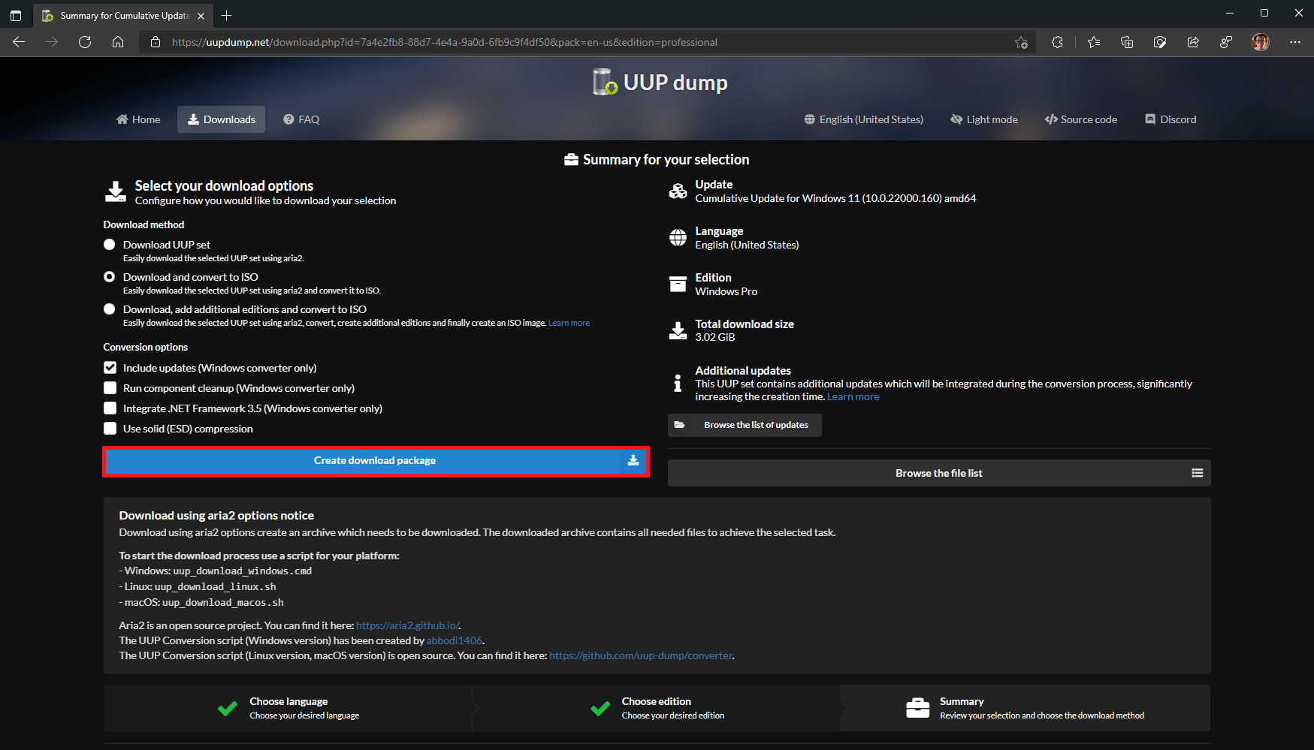Click Browse the list of updates
The width and height of the screenshot is (1314, 750).
[x=745, y=425]
